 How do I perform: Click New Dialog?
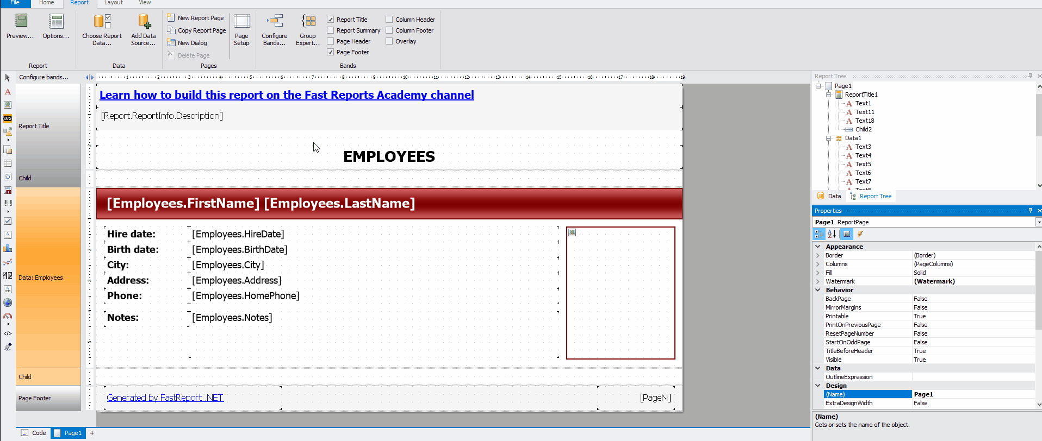[187, 43]
